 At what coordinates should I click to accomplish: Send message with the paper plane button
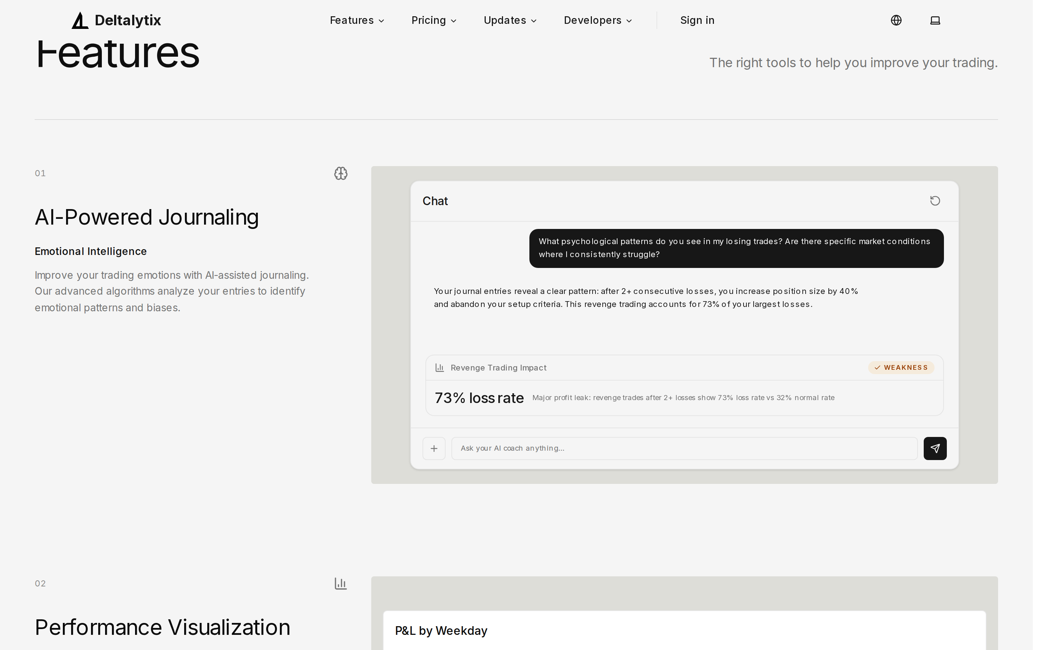pyautogui.click(x=935, y=448)
